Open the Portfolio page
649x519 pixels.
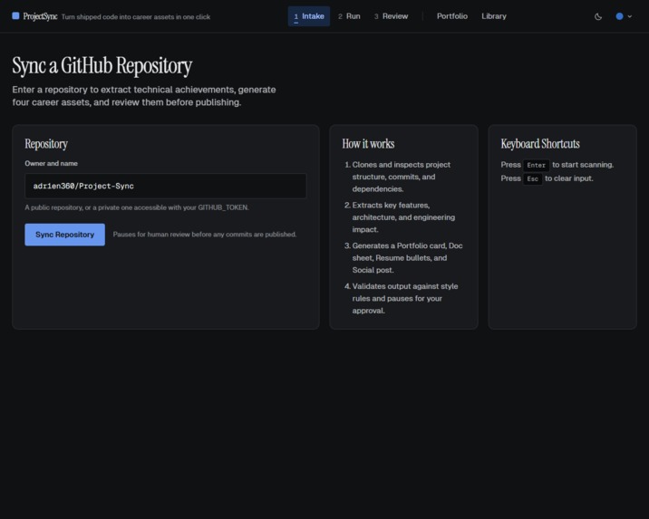click(x=452, y=16)
